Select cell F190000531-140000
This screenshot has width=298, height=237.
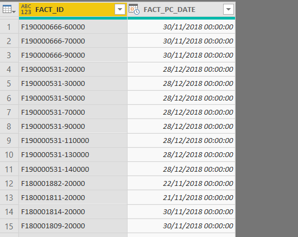click(x=73, y=169)
